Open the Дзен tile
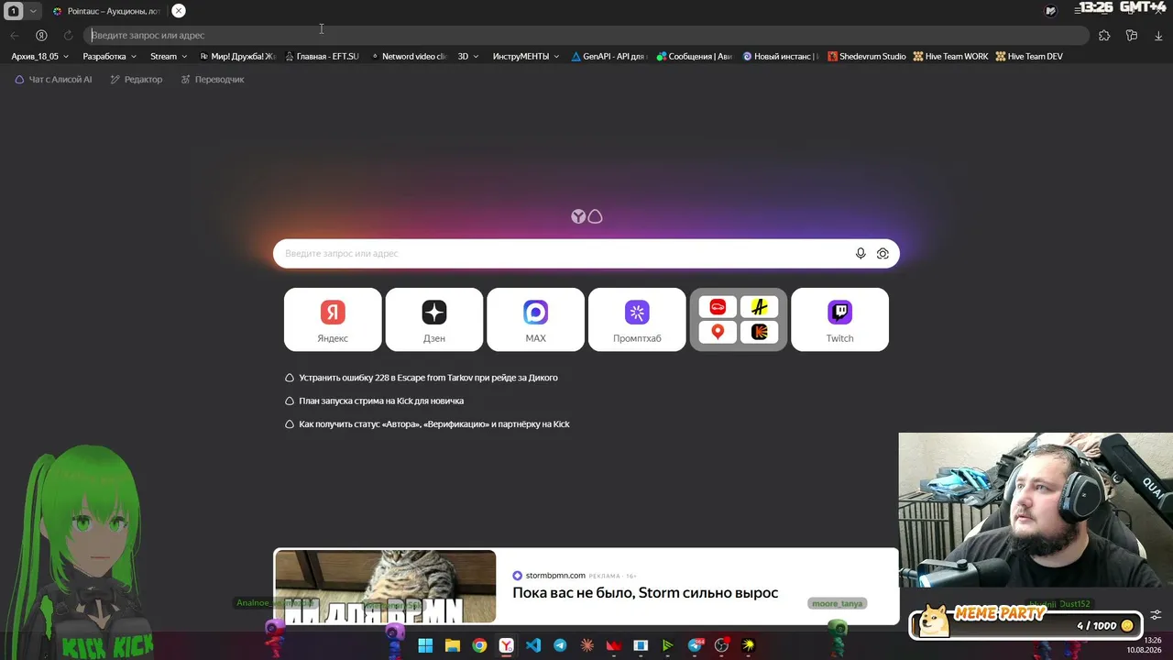Viewport: 1173px width, 660px height. point(434,319)
